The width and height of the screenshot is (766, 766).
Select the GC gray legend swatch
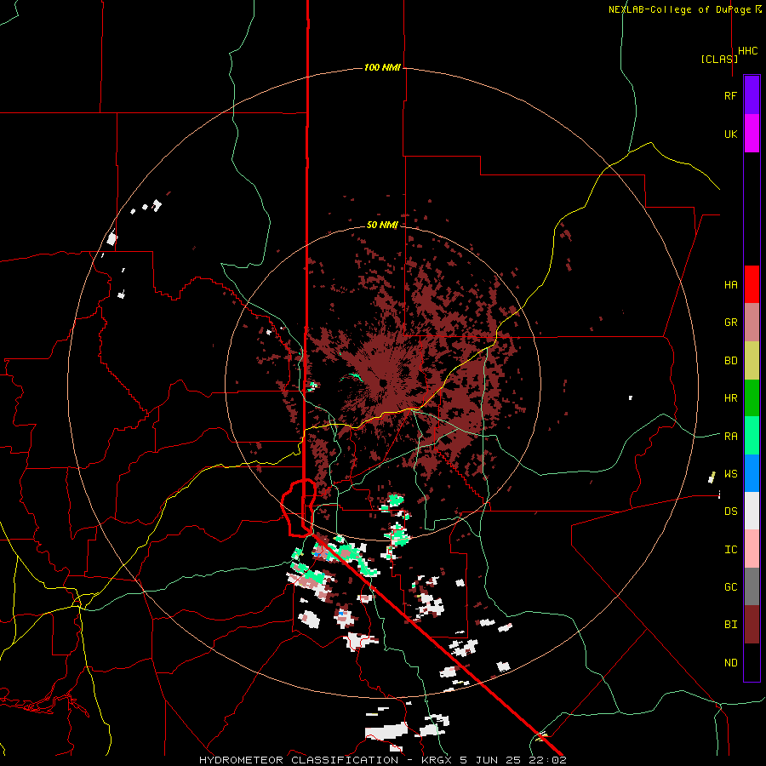point(752,586)
